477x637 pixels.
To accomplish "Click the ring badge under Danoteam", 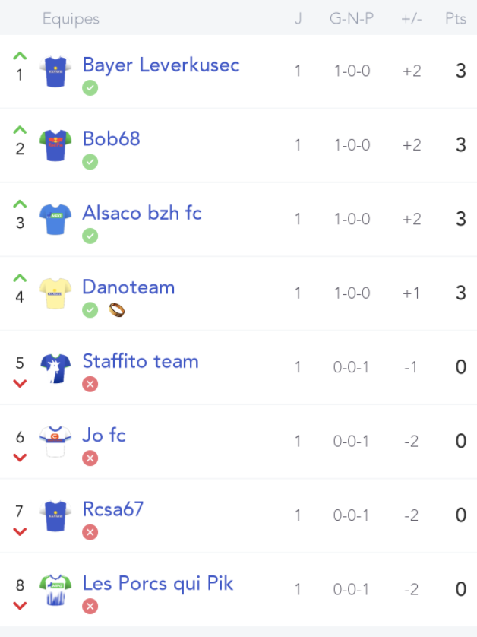I will click(116, 310).
